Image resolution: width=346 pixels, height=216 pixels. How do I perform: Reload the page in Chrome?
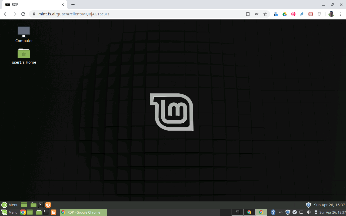pos(23,14)
